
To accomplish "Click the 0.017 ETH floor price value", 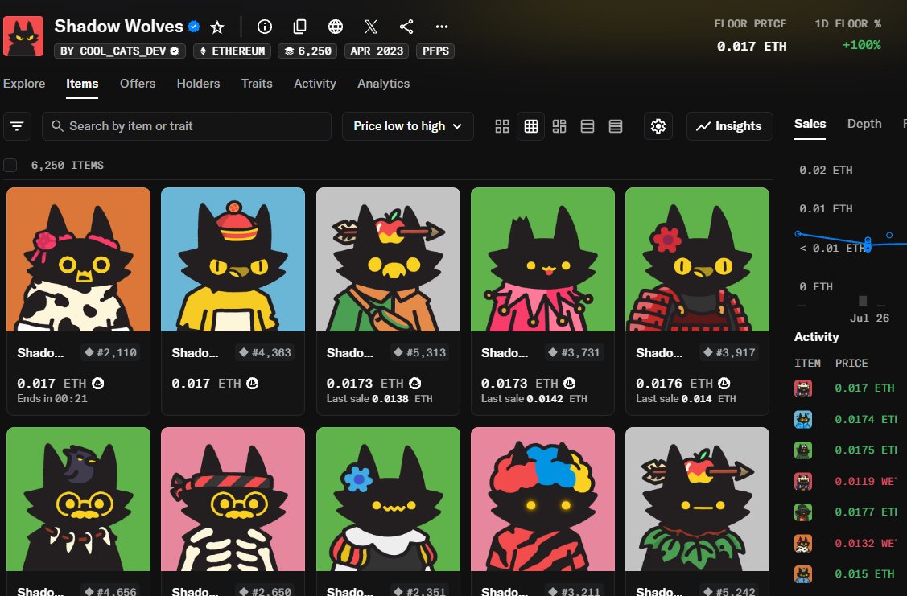I will pyautogui.click(x=752, y=46).
